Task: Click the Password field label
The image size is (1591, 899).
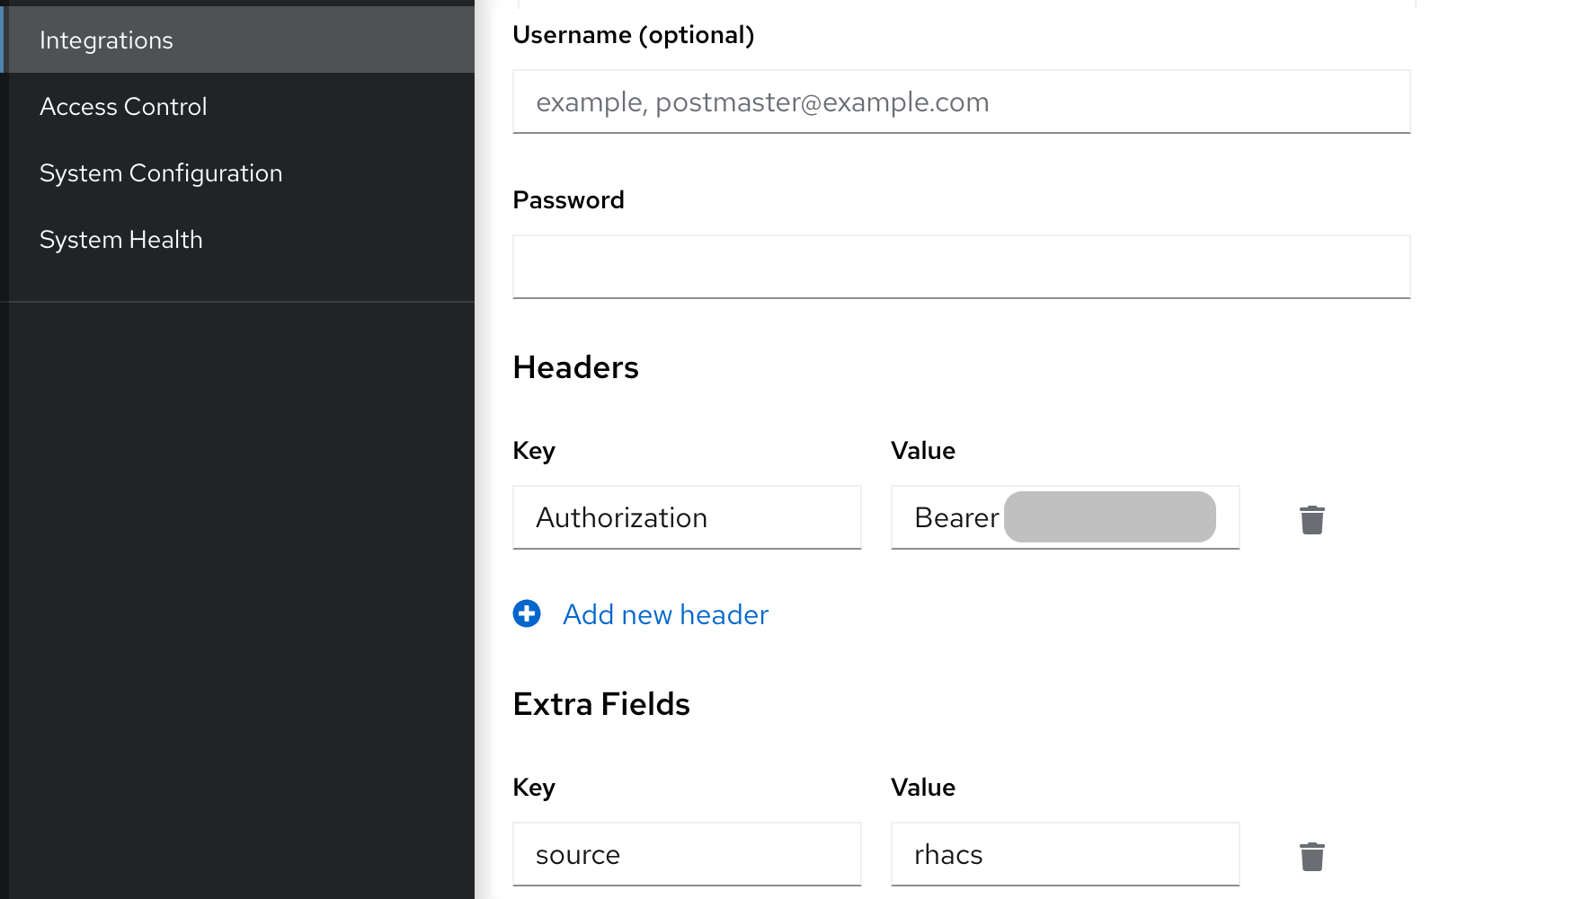Action: coord(568,200)
